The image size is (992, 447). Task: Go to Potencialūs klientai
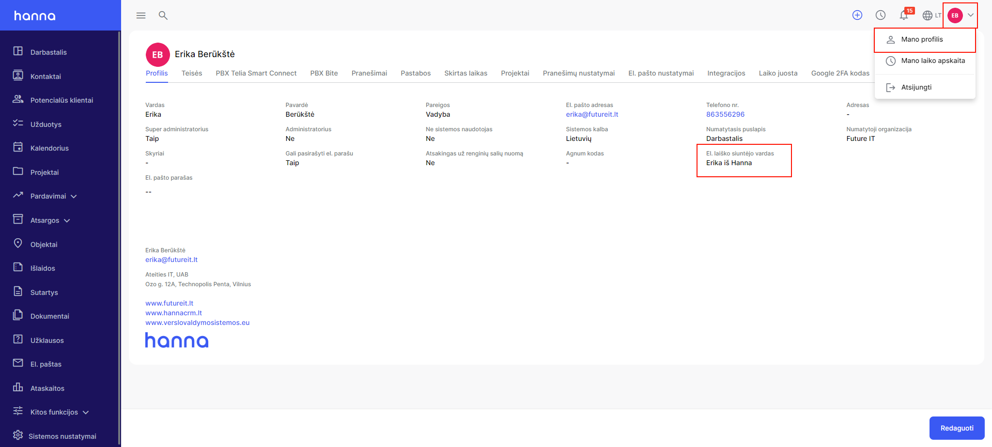pos(62,100)
